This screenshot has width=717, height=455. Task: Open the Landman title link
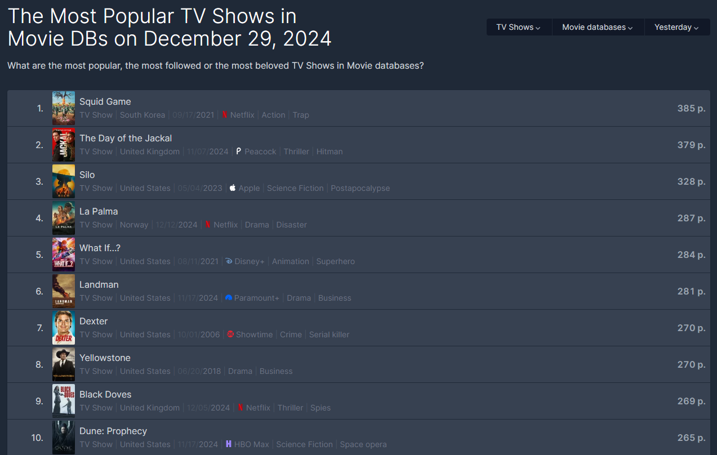point(99,284)
